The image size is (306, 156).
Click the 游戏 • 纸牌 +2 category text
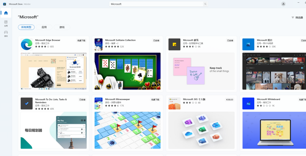(112, 43)
